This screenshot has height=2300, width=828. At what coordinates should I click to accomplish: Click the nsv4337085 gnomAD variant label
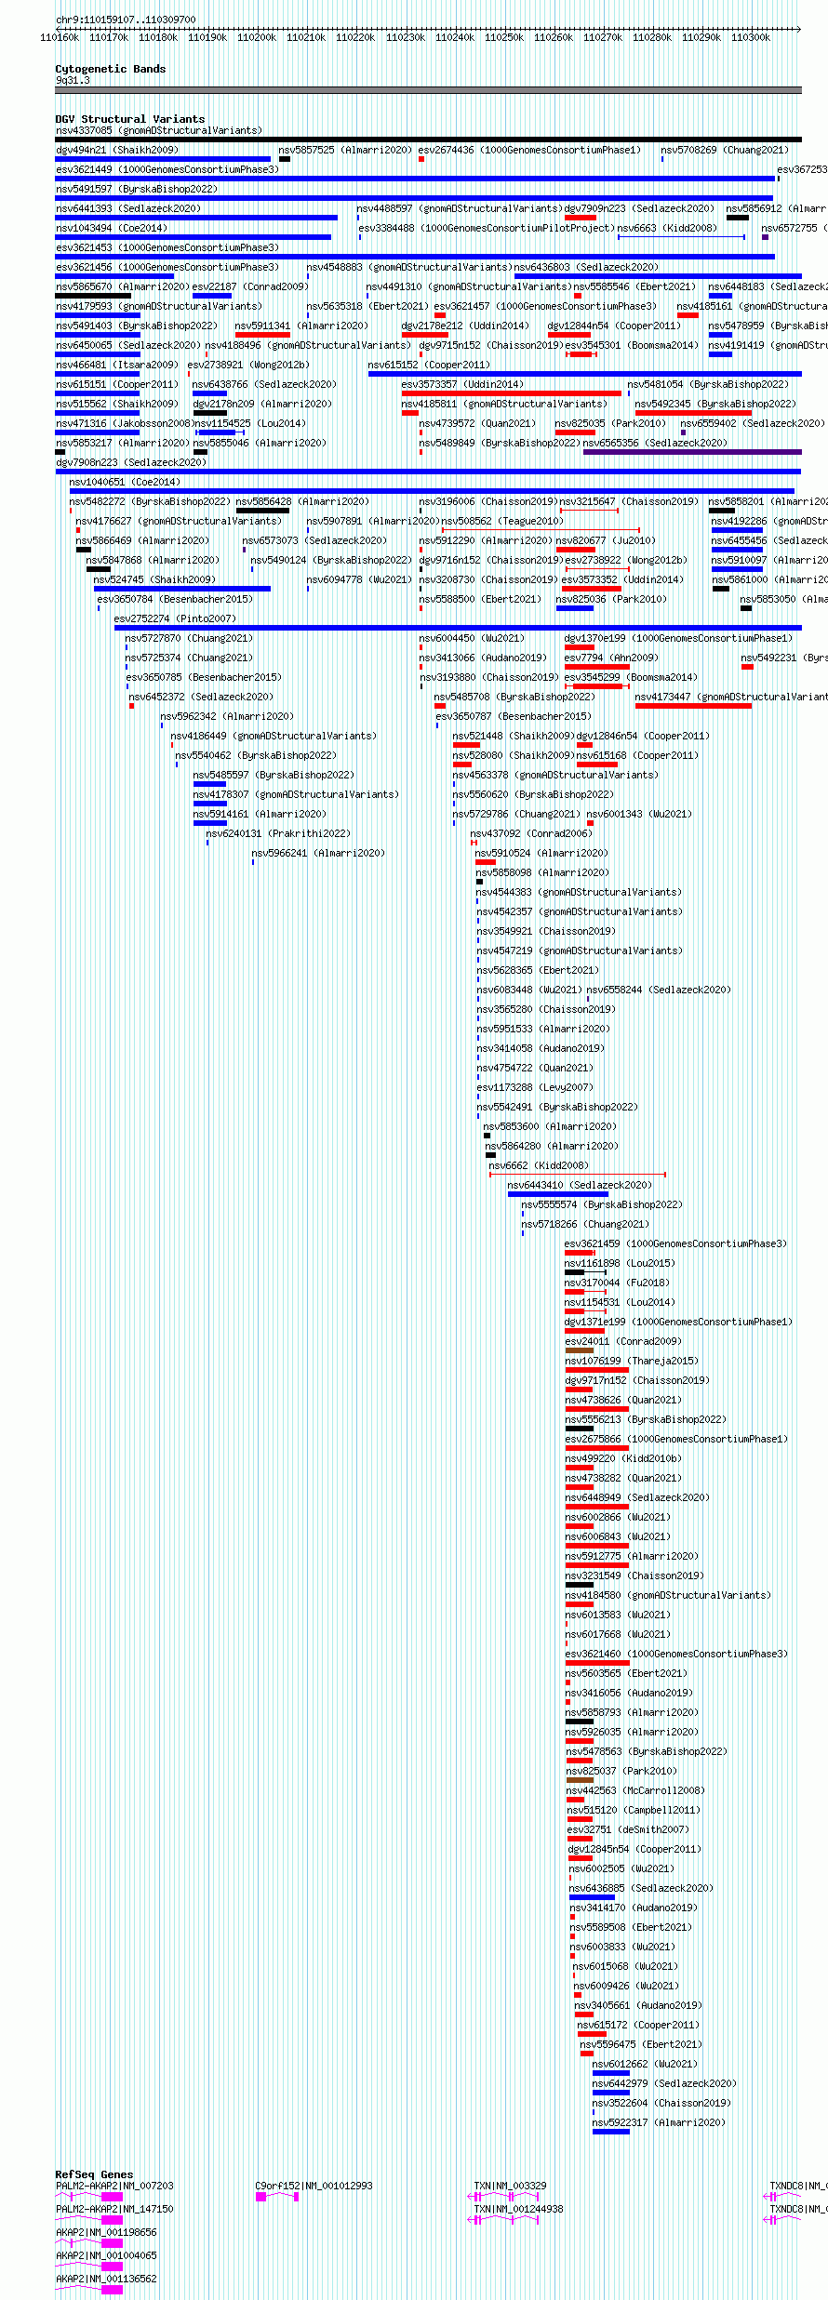[159, 130]
